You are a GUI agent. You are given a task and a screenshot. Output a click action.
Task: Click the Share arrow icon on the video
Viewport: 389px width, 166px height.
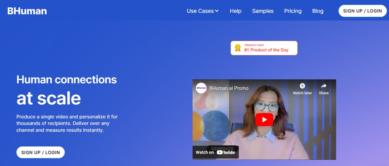324,86
